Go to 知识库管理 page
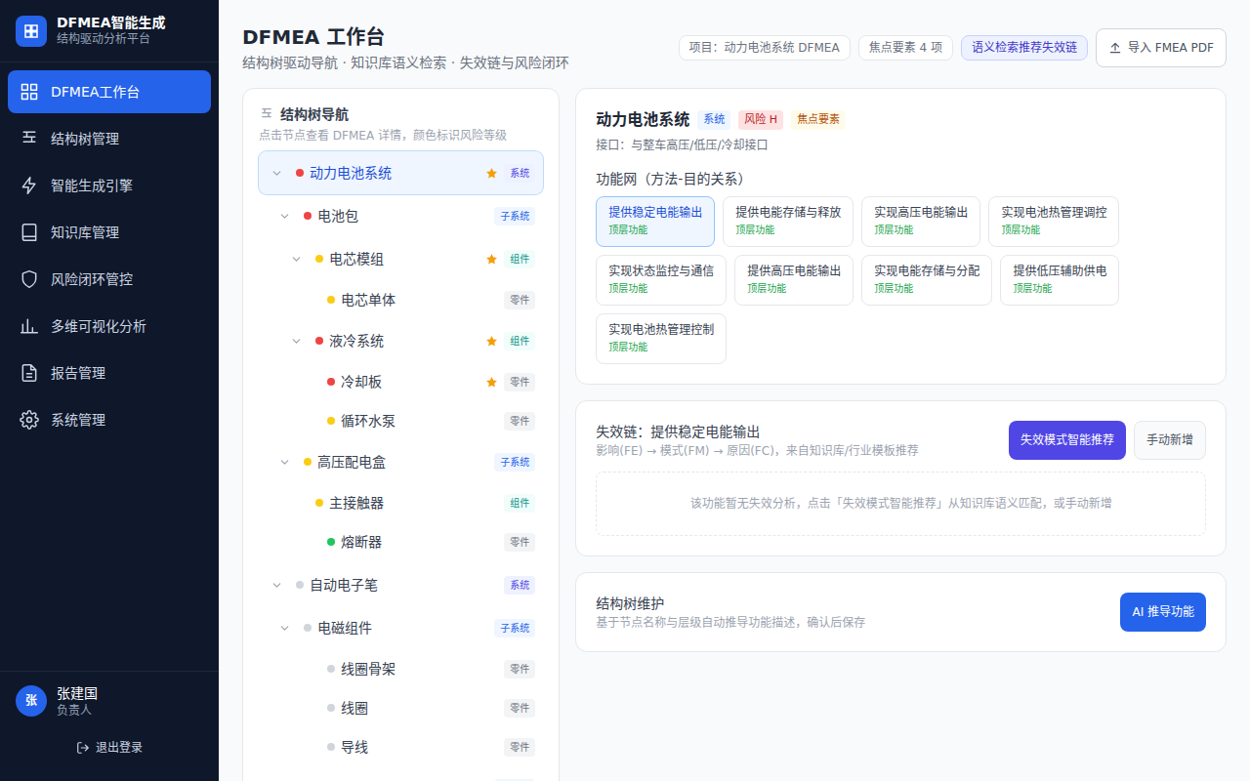Viewport: 1250px width, 781px height. 109,232
